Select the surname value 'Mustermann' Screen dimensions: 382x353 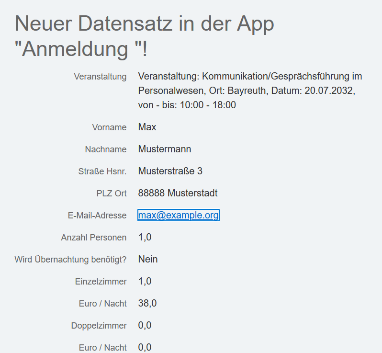point(165,149)
